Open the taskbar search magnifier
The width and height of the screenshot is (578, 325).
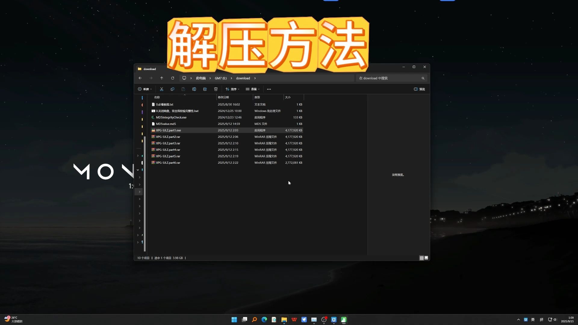click(254, 320)
